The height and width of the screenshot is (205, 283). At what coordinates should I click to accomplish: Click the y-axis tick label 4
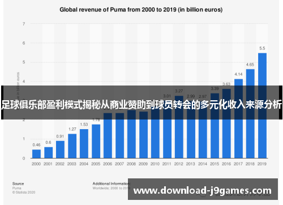coord(24,82)
